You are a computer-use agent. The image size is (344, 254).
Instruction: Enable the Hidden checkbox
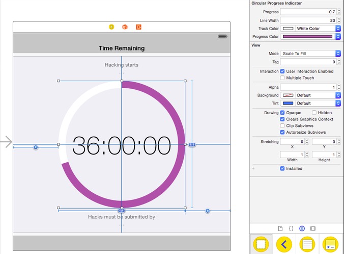click(314, 113)
